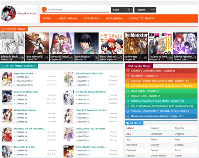Viewport: 199px width, 158px height.
Task: Click arrow icon on Re:Monster popular card
Action: pos(145,58)
